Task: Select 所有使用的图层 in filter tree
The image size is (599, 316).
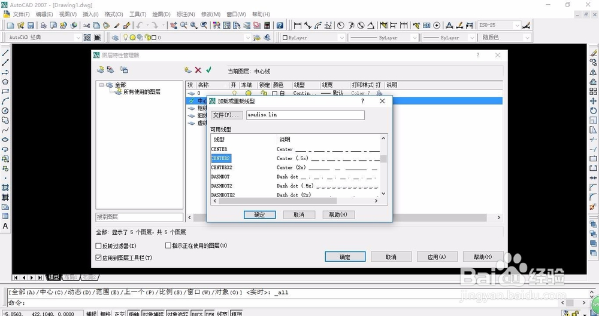Action: click(x=142, y=92)
